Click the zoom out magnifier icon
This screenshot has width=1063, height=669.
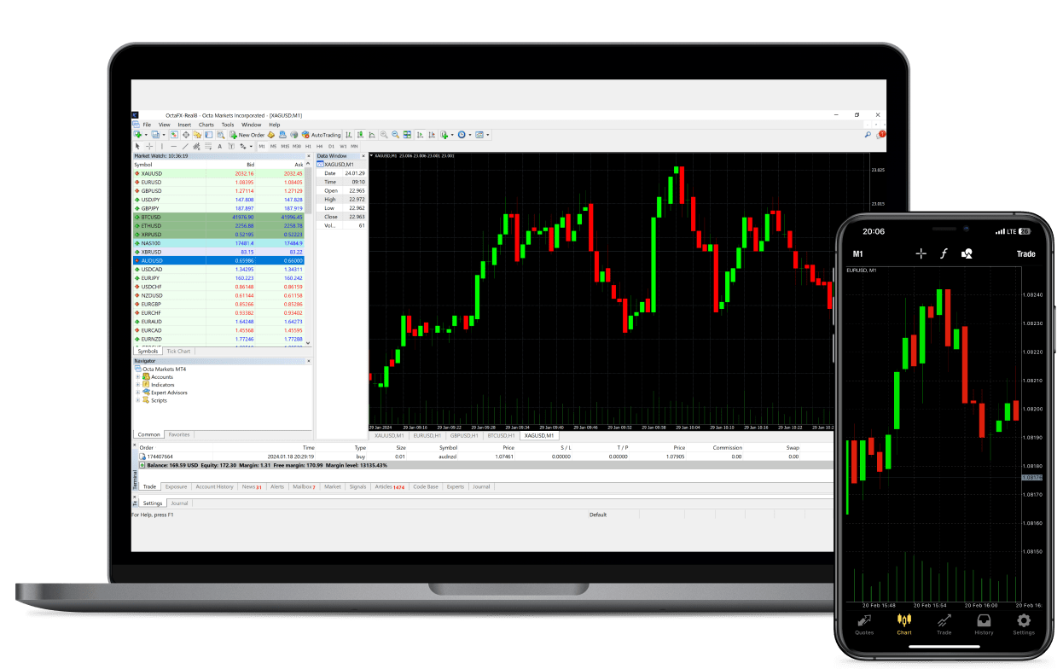[x=395, y=135]
